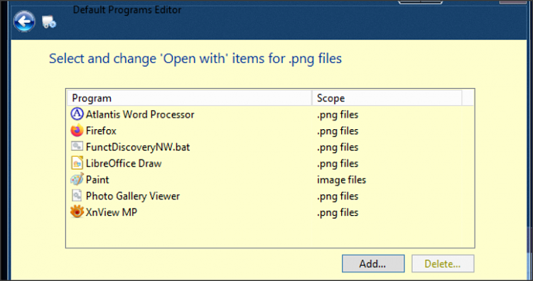The image size is (533, 281).
Task: Click the Default Programs Editor gear icon
Action: coord(49,22)
